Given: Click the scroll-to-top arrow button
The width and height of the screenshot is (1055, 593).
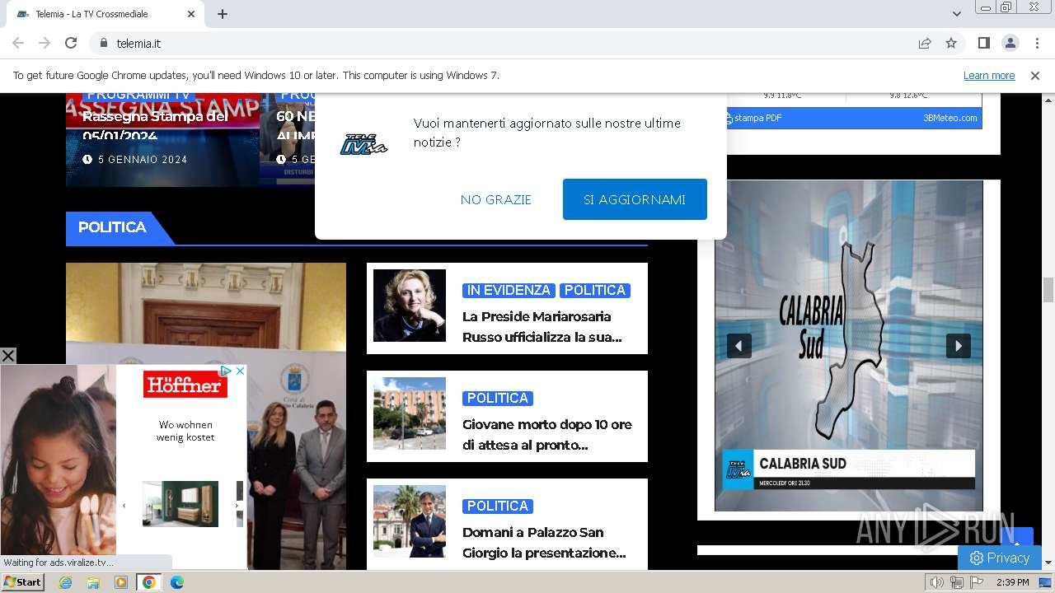Looking at the screenshot, I should tap(1016, 541).
